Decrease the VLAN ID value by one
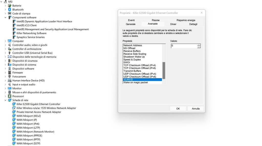Viewport: 262px width, 146px height. [x=199, y=47]
